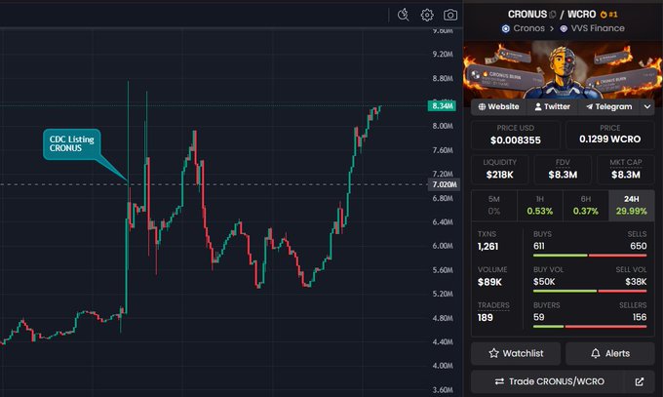Viewport: 663px width, 397px height.
Task: Click the buy vol/sell vol ratio bar
Action: tap(590, 291)
